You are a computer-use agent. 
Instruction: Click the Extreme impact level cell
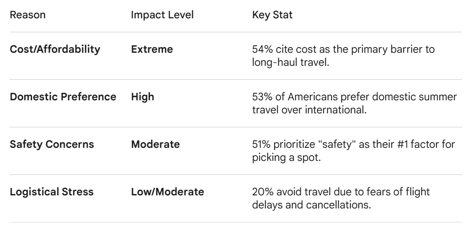pos(152,49)
